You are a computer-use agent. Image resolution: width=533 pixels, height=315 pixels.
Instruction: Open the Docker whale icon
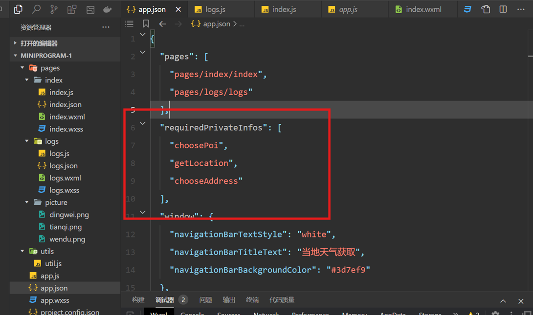108,9
